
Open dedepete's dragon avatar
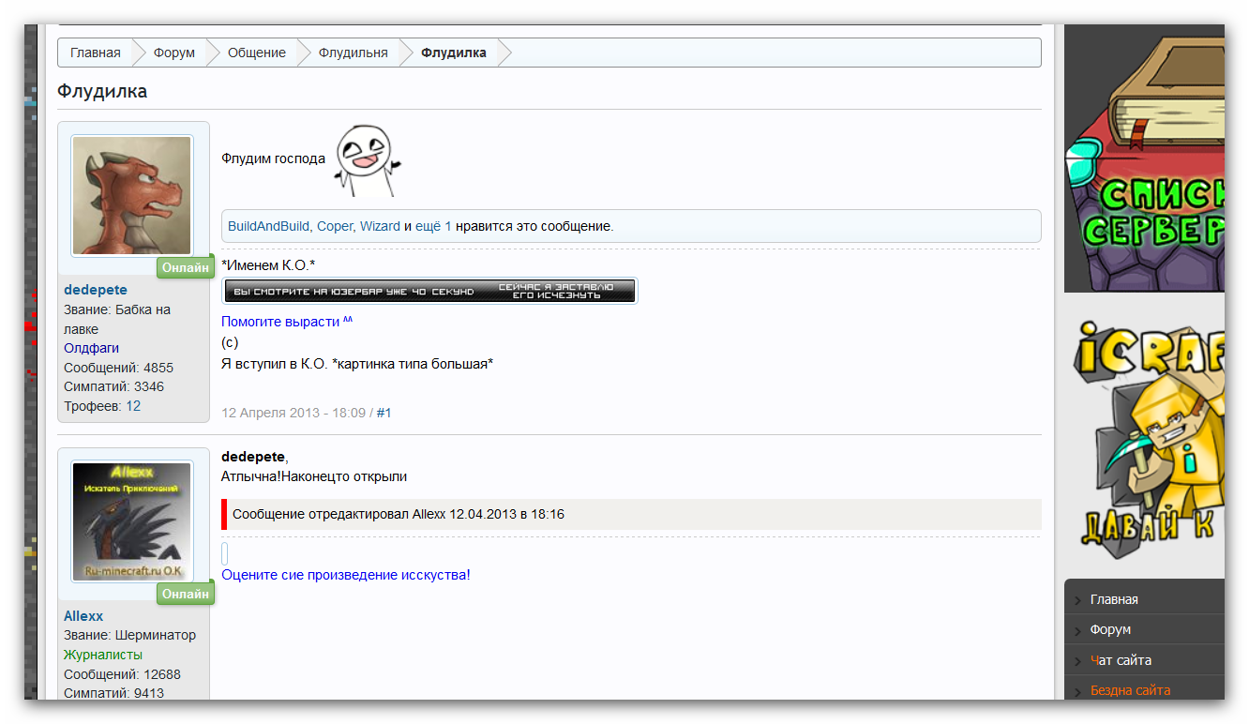pos(132,196)
